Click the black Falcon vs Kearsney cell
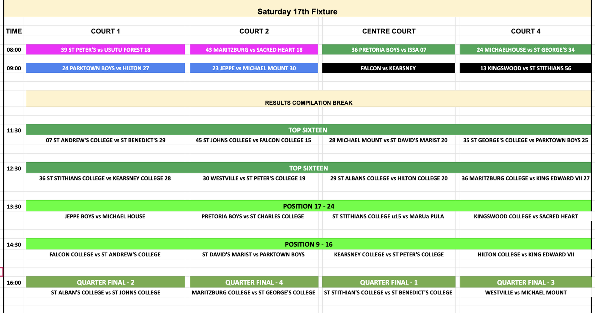 pyautogui.click(x=389, y=68)
